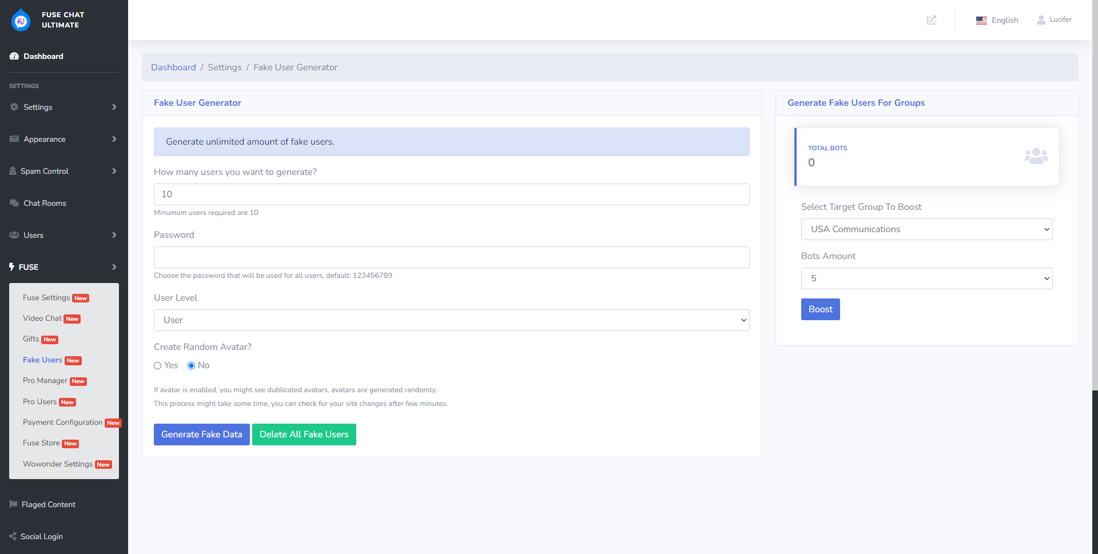
Task: Select No for Create Random Avatar
Action: pos(192,366)
